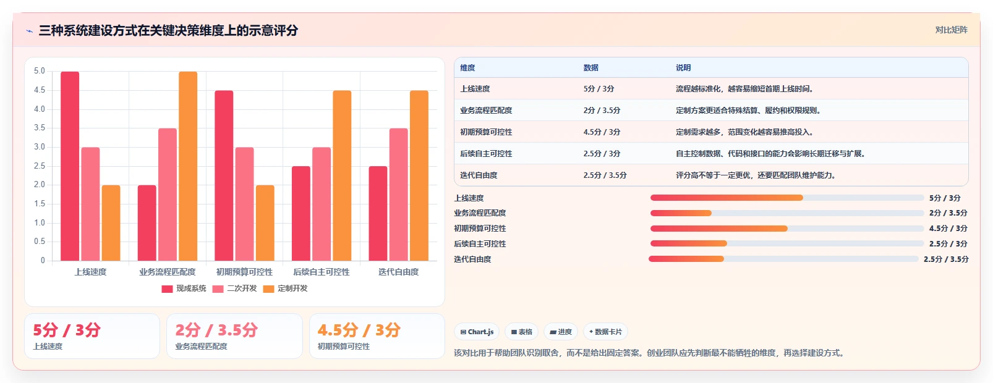Click the 定制开发 bar for 业务流程匹配度
This screenshot has width=993, height=383.
pos(188,166)
